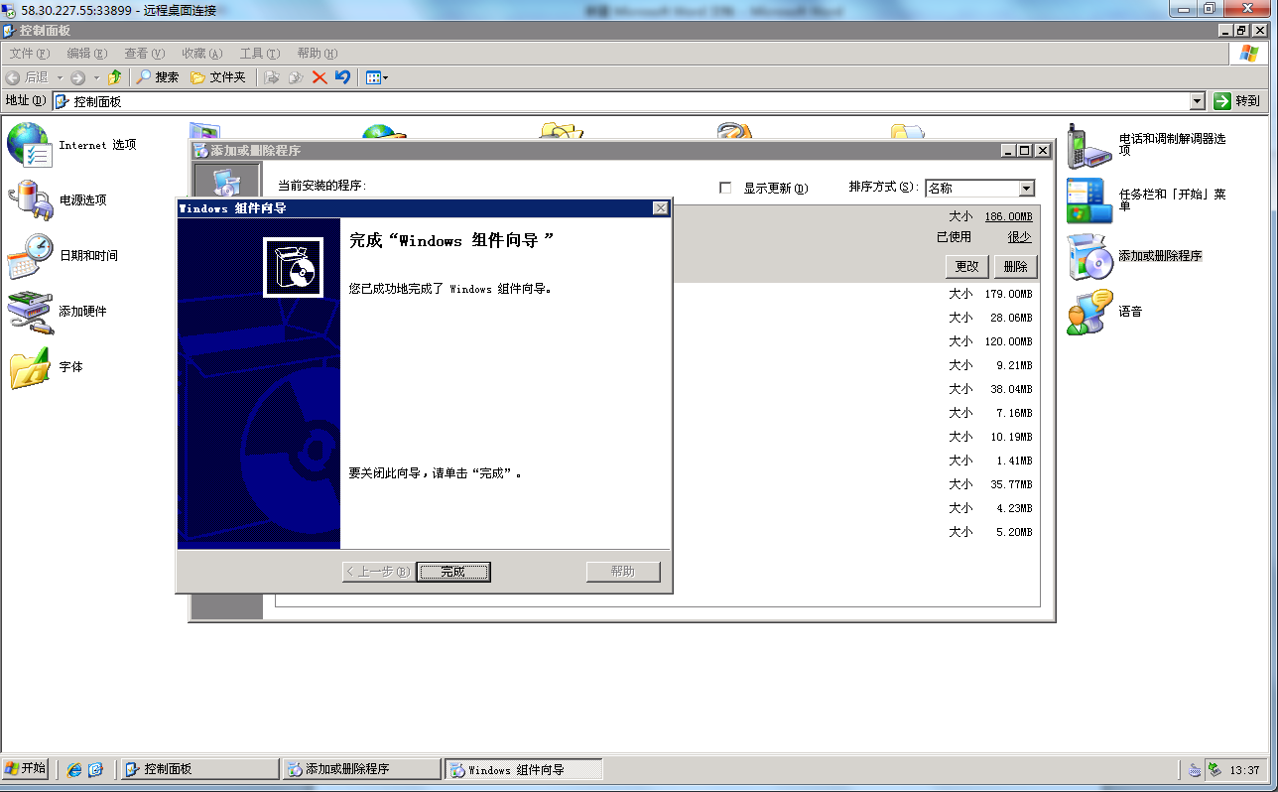Click the 搜索 search toolbar button
This screenshot has height=792, width=1278.
pos(158,77)
